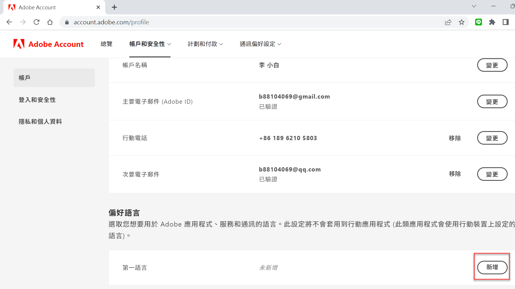Open the 總覽 overview page
This screenshot has height=289, width=515.
coord(106,44)
